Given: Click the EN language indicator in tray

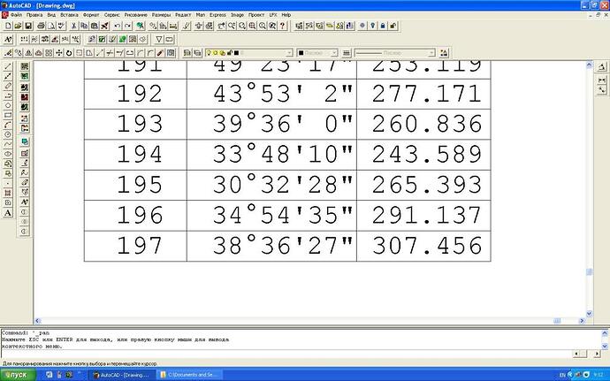Looking at the screenshot, I should [562, 375].
